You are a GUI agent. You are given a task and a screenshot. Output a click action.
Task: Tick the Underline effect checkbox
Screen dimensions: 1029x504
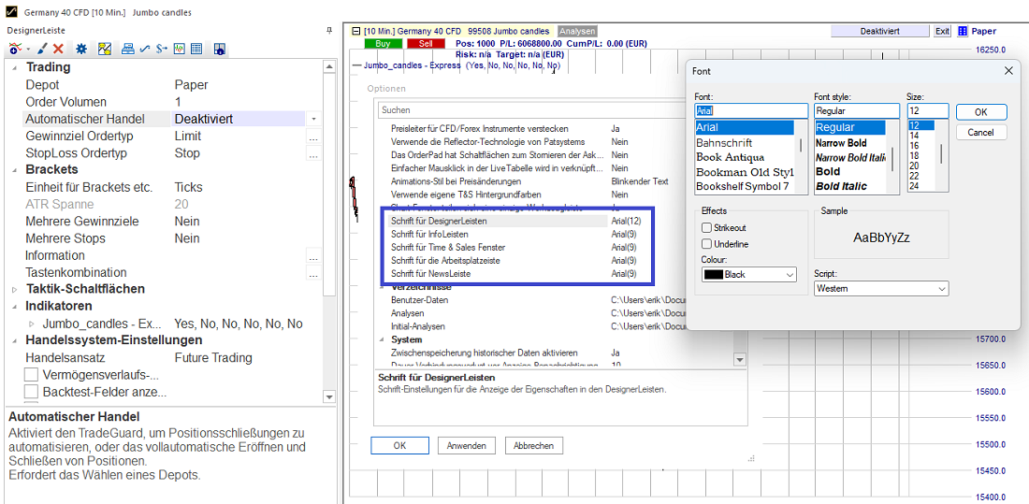[x=707, y=244]
